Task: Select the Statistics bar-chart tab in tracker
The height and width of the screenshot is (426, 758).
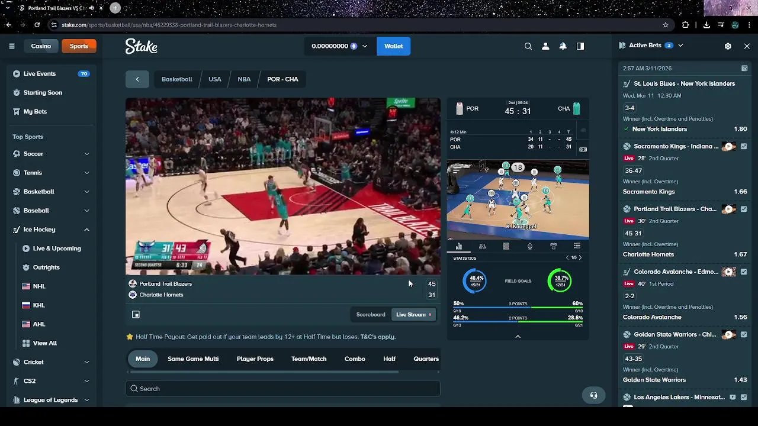Action: 459,246
